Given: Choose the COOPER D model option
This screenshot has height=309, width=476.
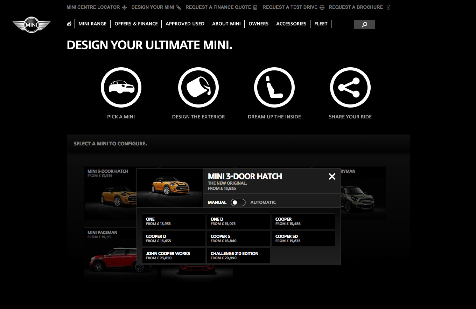Looking at the screenshot, I should click(174, 239).
